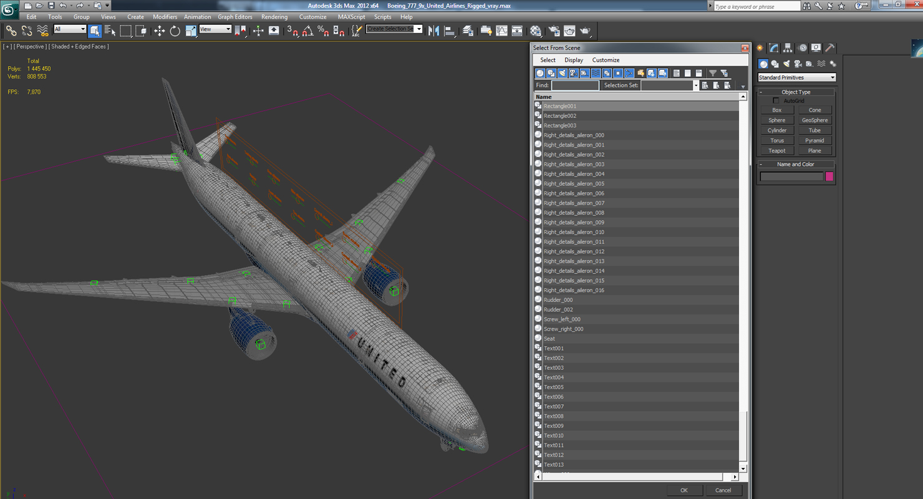Open the Manage Layers dialog
This screenshot has width=923, height=499.
(x=468, y=31)
